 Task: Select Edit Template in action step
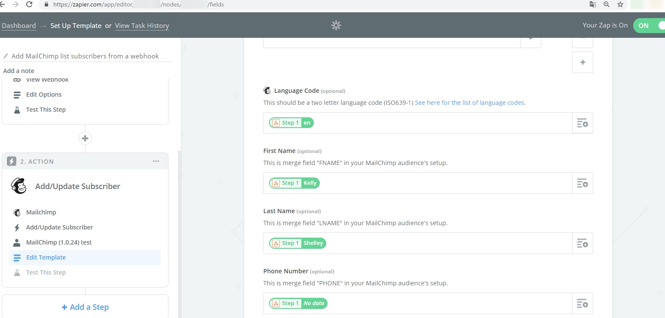click(85, 257)
